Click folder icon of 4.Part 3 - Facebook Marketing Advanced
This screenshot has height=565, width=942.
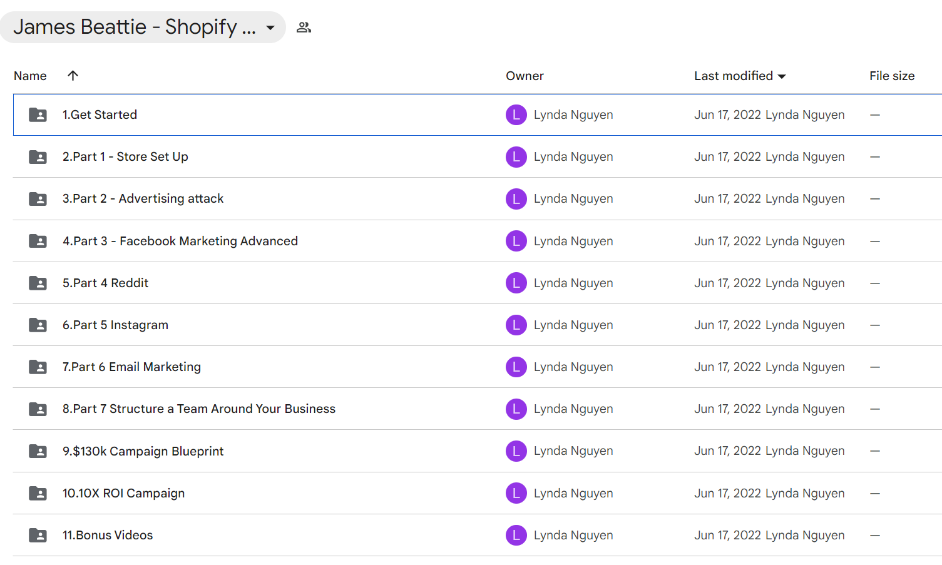[38, 241]
